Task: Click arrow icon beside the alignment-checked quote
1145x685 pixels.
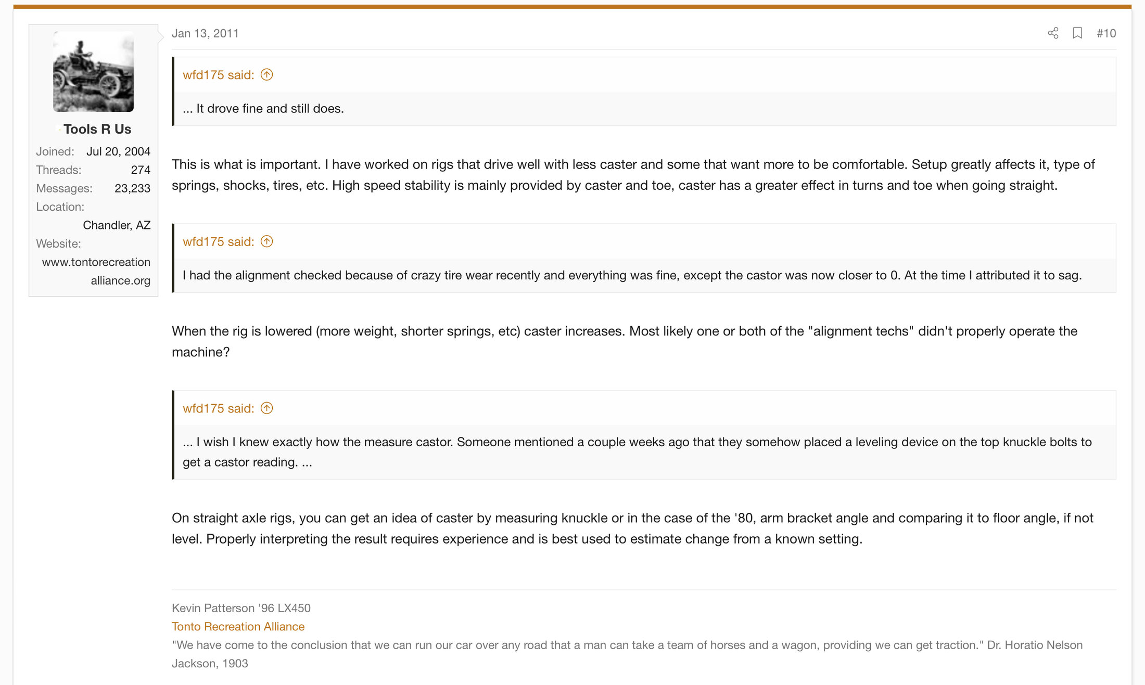Action: [x=266, y=241]
